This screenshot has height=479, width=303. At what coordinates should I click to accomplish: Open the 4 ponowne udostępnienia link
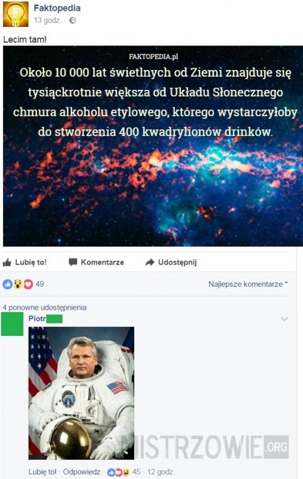(x=44, y=307)
